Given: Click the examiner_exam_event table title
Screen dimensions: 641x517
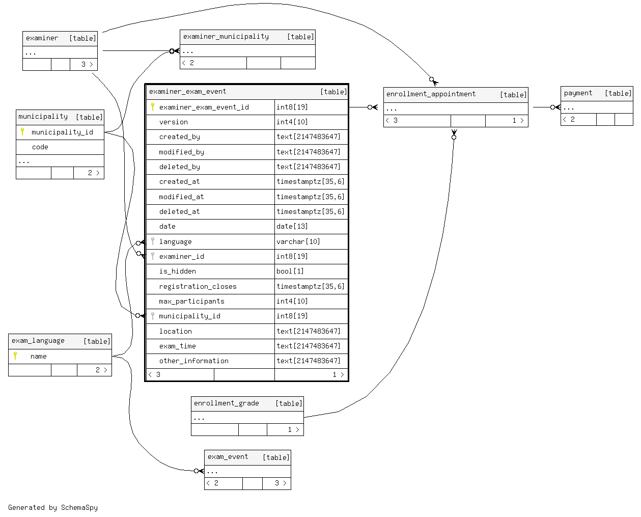Looking at the screenshot, I should click(x=187, y=92).
